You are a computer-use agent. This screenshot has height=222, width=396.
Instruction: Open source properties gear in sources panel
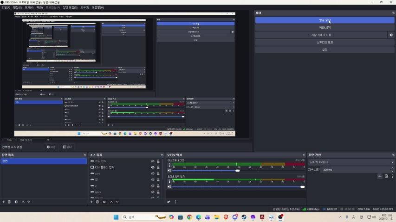tap(104, 202)
